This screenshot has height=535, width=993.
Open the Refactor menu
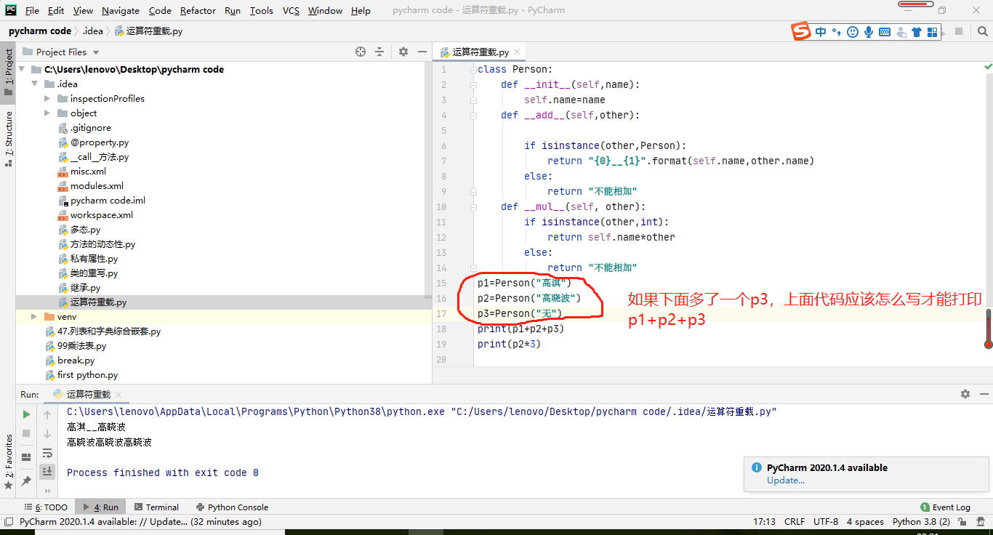(x=198, y=10)
